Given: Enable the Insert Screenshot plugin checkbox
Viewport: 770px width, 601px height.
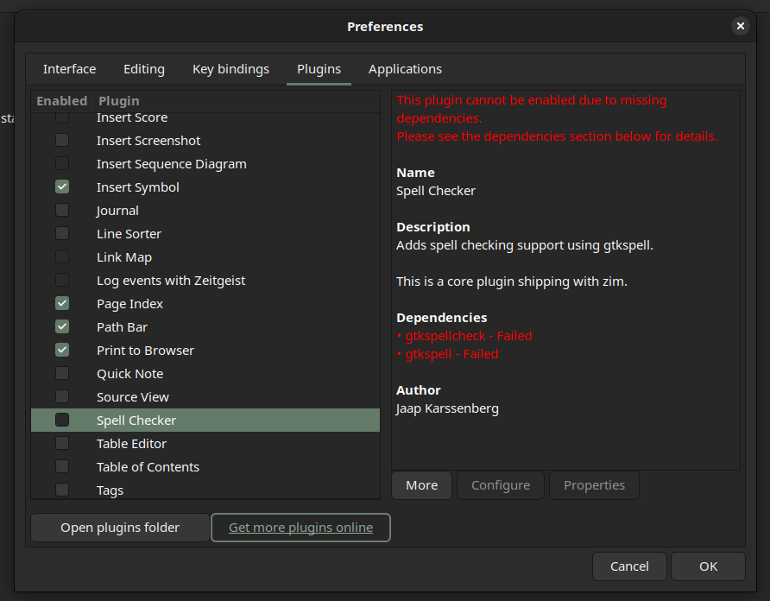Looking at the screenshot, I should coord(62,141).
